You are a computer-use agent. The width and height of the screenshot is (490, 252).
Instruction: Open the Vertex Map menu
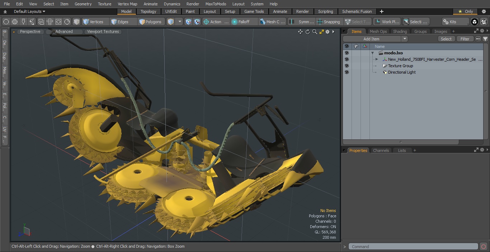tap(127, 4)
